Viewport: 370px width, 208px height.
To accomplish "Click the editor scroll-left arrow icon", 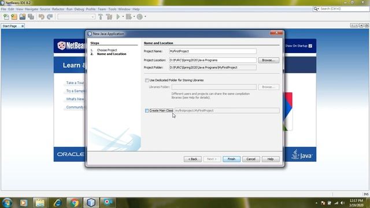I will pyautogui.click(x=352, y=25).
